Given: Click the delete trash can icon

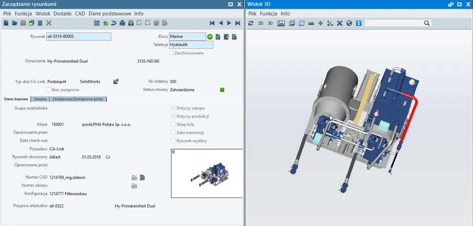Looking at the screenshot, I should pyautogui.click(x=40, y=23).
